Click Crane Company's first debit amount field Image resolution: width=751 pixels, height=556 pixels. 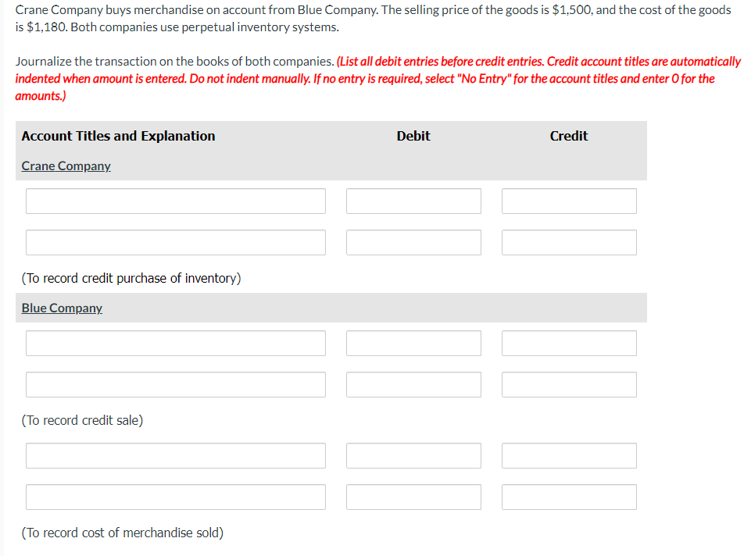pos(413,201)
